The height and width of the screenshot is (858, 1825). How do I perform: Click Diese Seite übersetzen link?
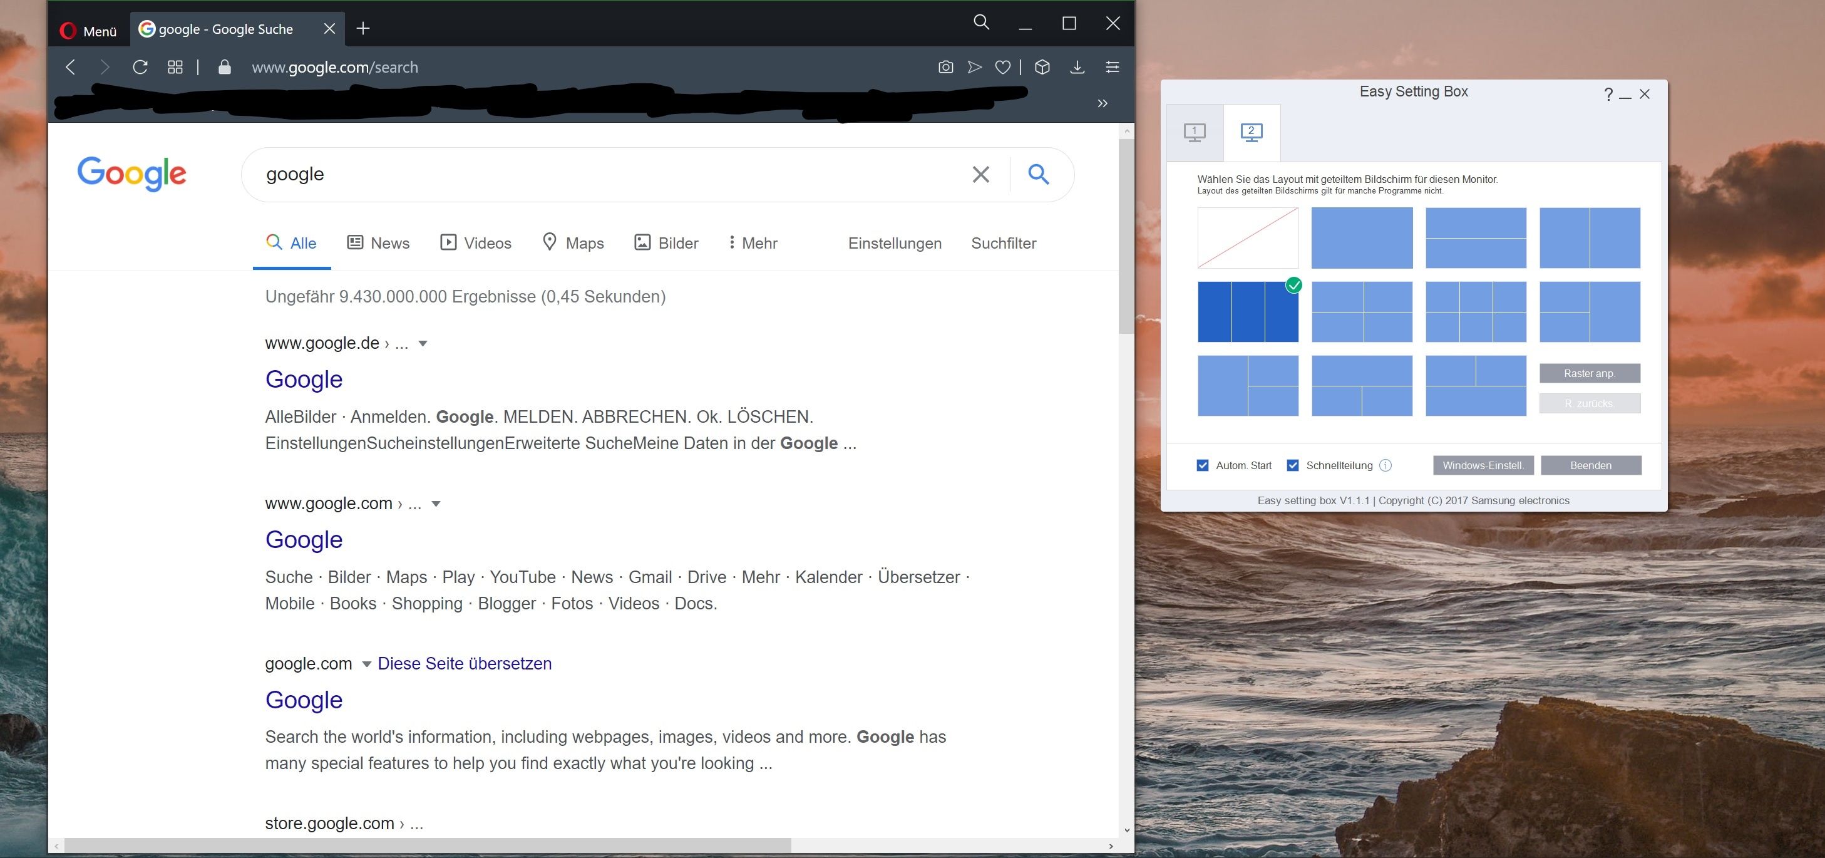(465, 664)
